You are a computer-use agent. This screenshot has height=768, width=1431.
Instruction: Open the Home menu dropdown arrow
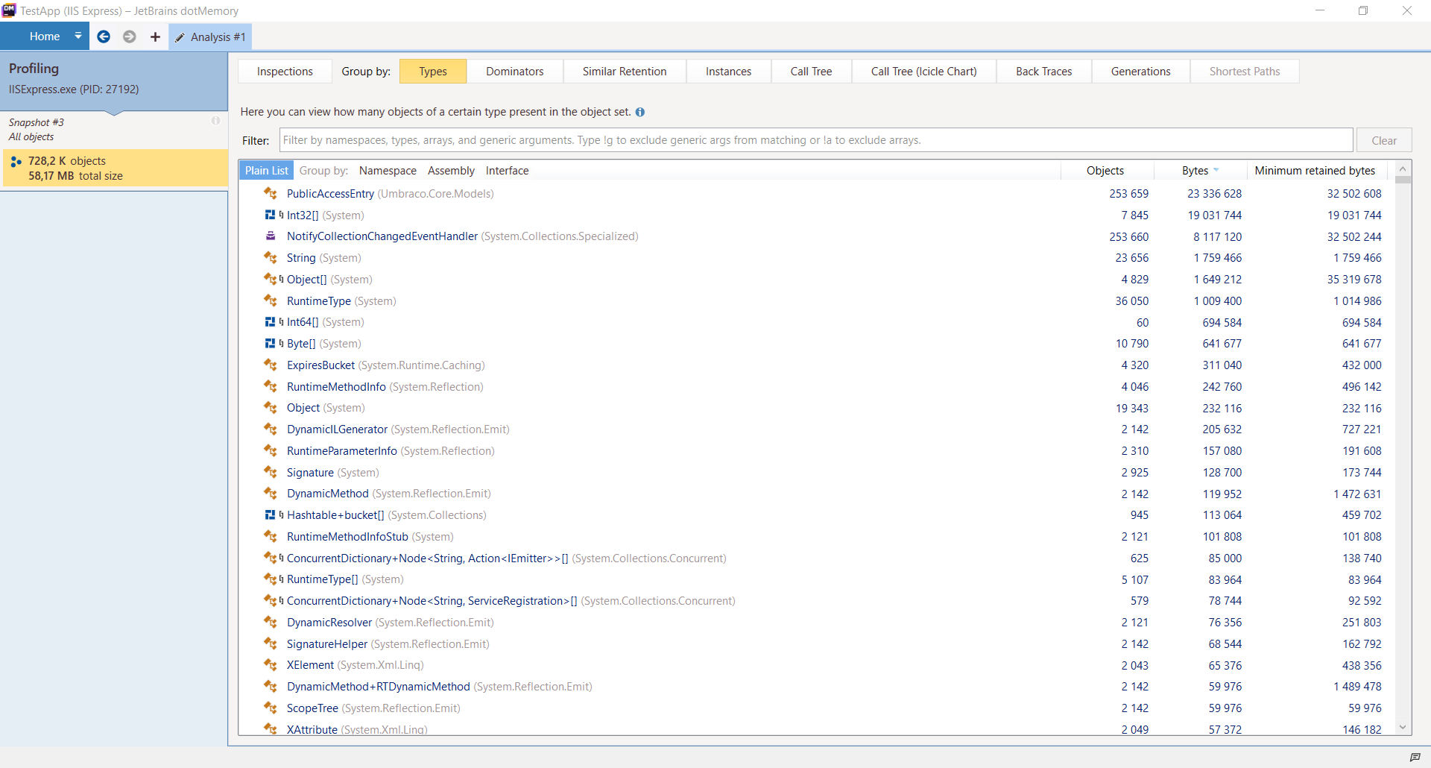(78, 36)
